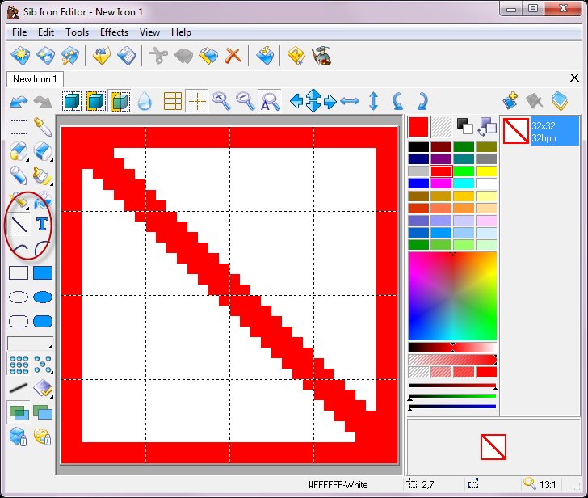Choose the filled ellipse tool

coord(43,298)
